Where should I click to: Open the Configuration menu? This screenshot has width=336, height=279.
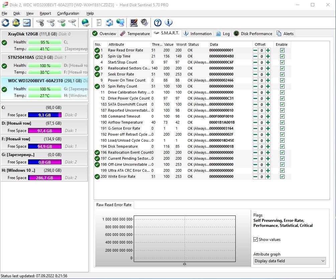pyautogui.click(x=68, y=13)
